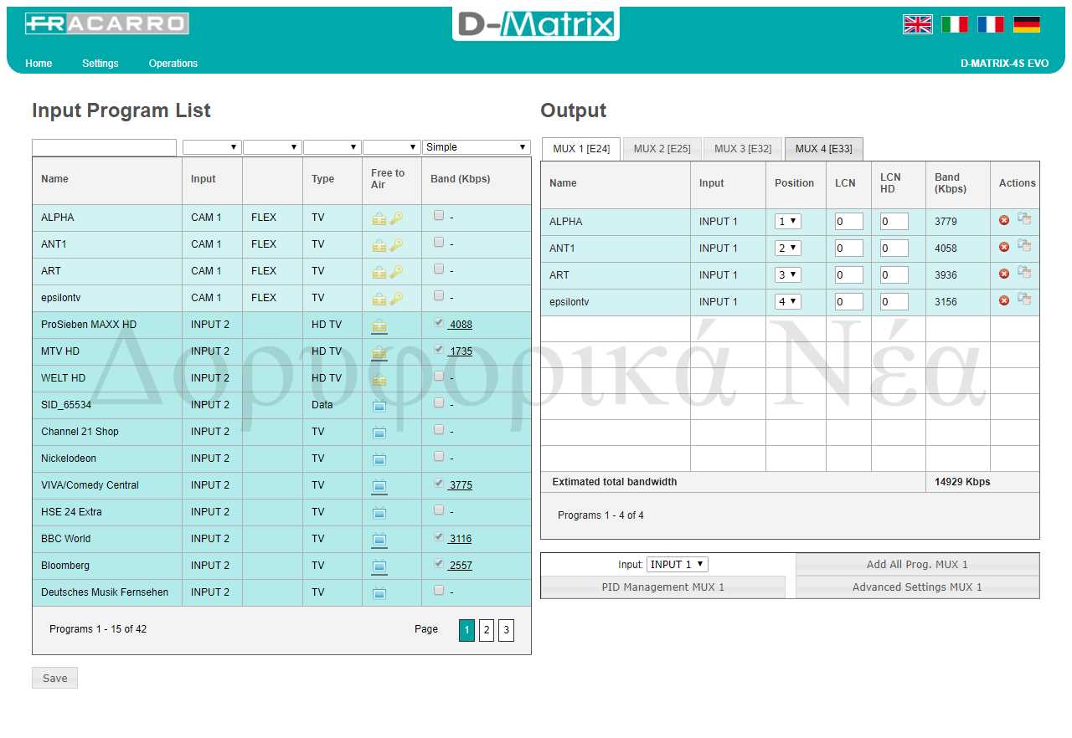This screenshot has height=738, width=1072.
Task: Open PID Management MUX 1
Action: click(663, 587)
